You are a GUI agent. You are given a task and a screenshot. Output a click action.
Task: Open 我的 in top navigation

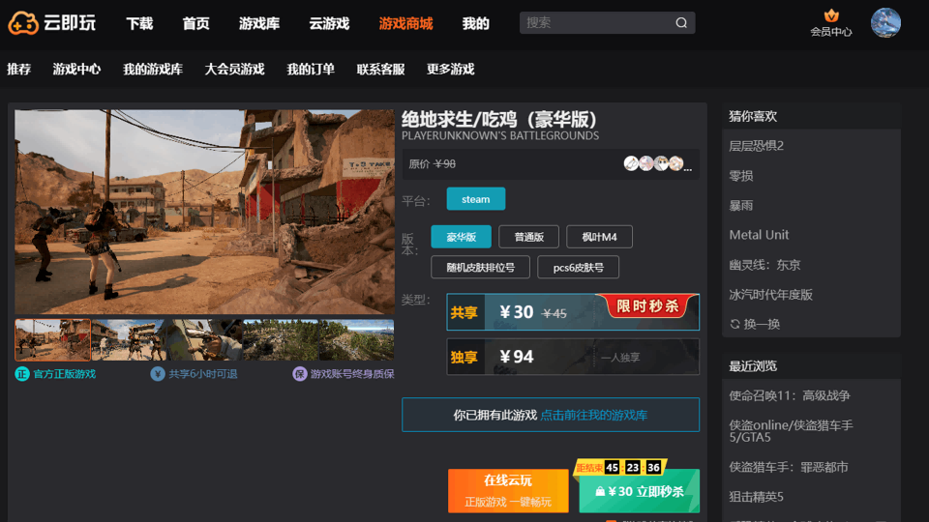tap(476, 23)
